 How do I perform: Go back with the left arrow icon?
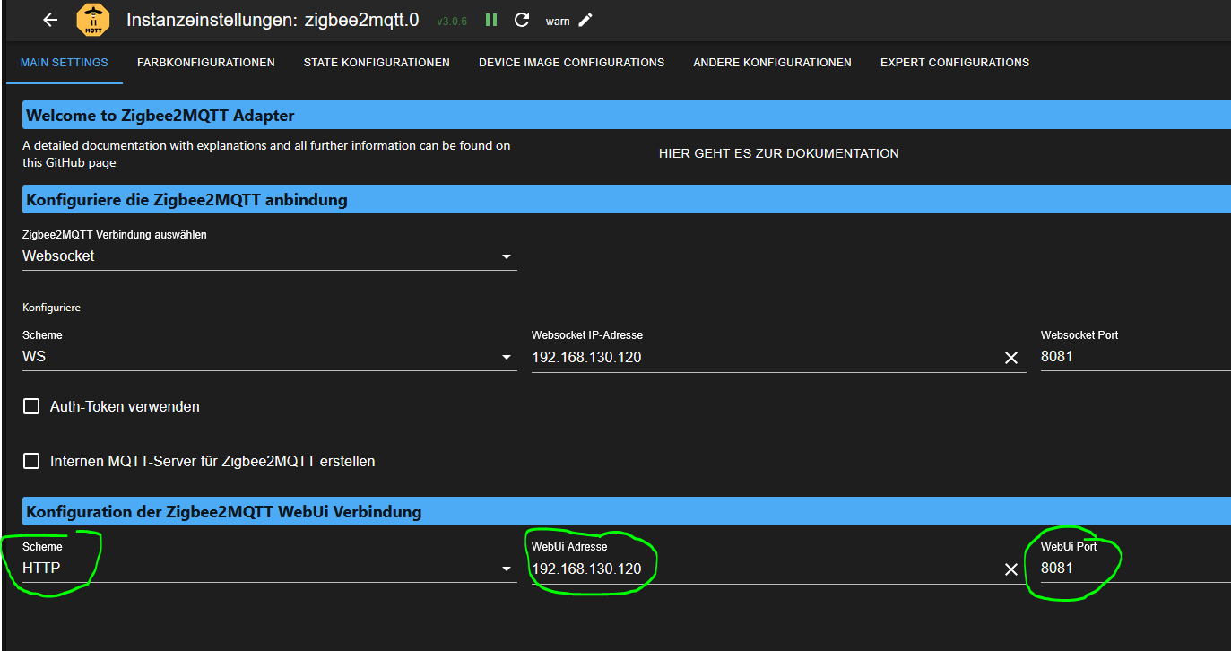pos(50,20)
